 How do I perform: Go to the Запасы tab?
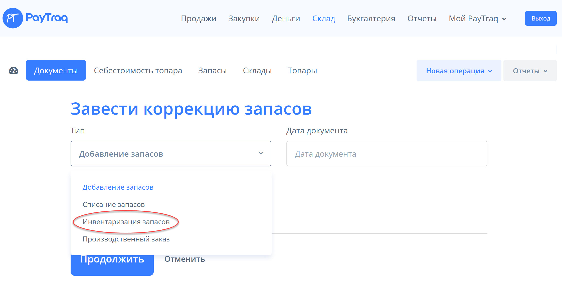click(x=212, y=71)
